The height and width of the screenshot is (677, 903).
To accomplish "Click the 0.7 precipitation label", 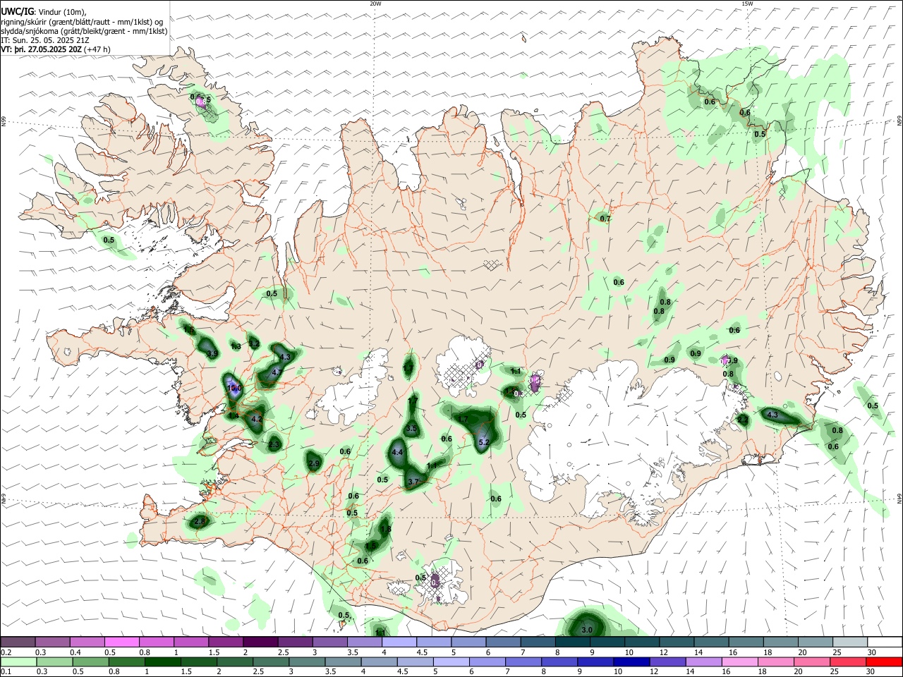I will (605, 219).
